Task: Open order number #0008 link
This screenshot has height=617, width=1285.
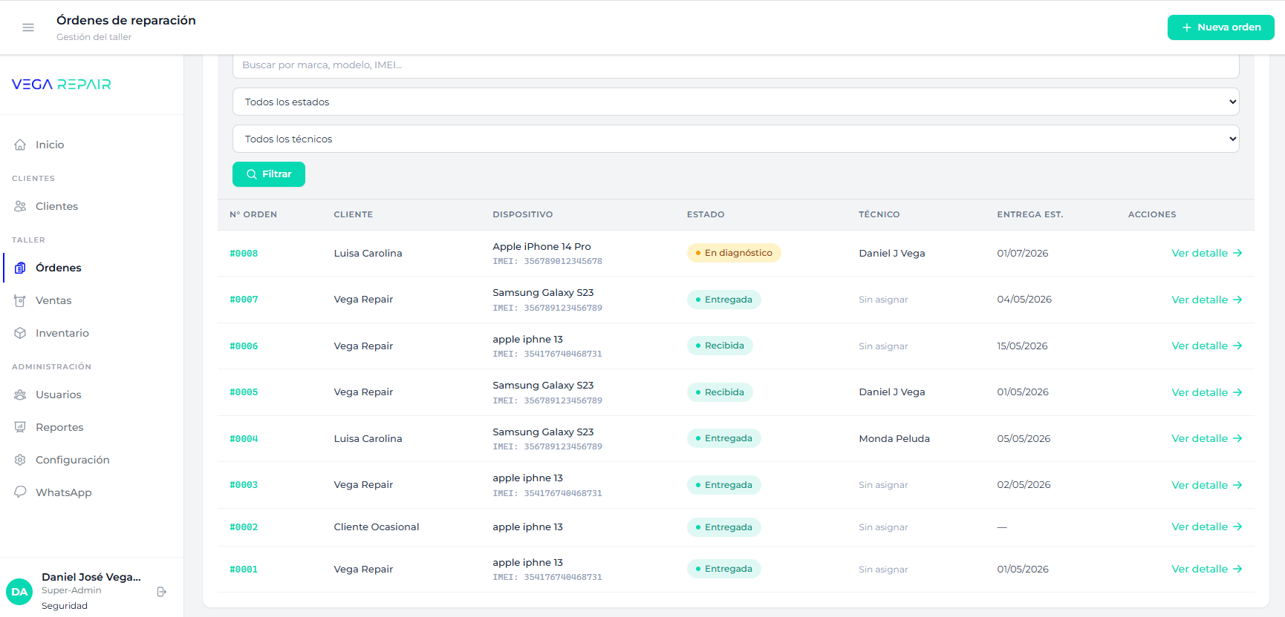Action: tap(244, 254)
